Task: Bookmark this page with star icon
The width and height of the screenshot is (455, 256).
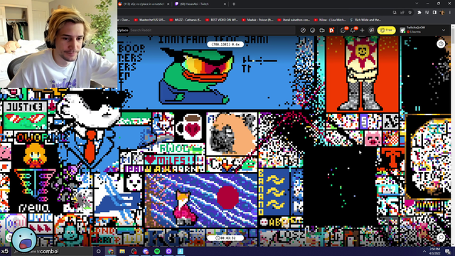Action: click(x=409, y=13)
